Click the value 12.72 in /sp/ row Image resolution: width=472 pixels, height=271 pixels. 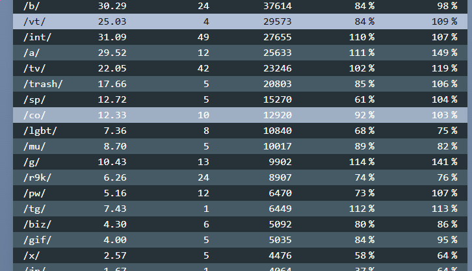(112, 99)
